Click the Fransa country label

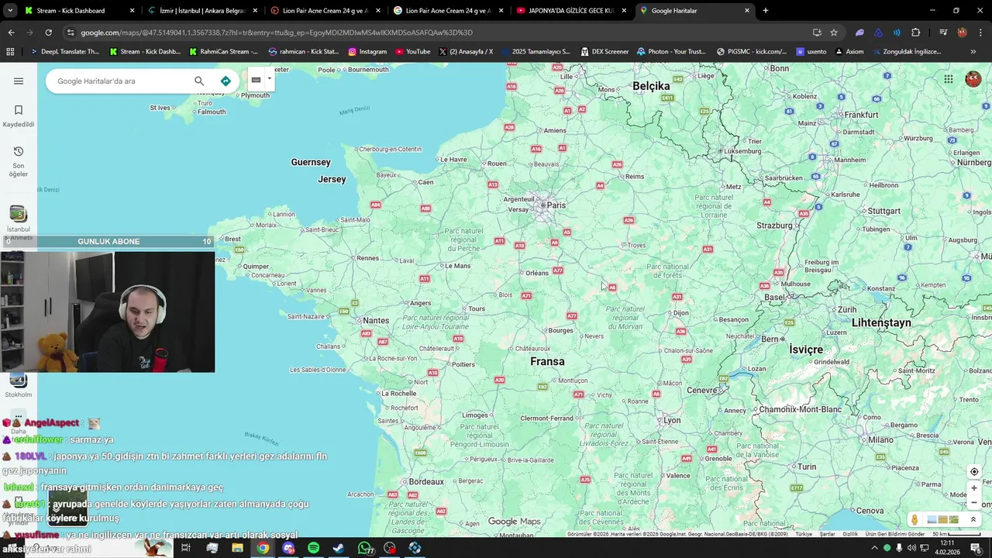point(547,361)
